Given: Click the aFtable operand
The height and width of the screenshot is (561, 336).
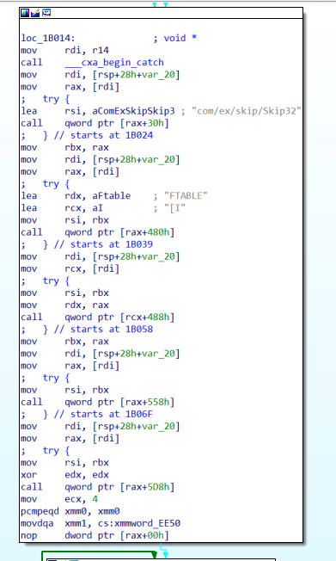Looking at the screenshot, I should tap(112, 196).
